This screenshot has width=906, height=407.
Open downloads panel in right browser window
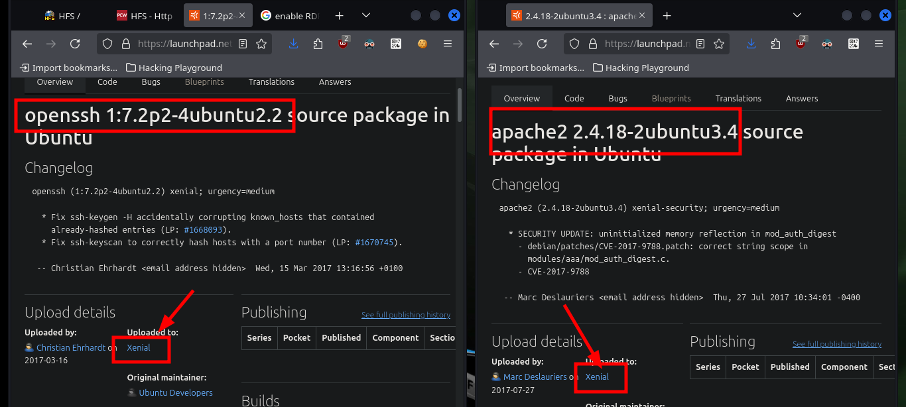751,44
